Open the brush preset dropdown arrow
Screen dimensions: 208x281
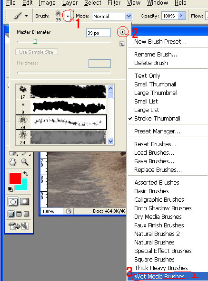[68, 16]
